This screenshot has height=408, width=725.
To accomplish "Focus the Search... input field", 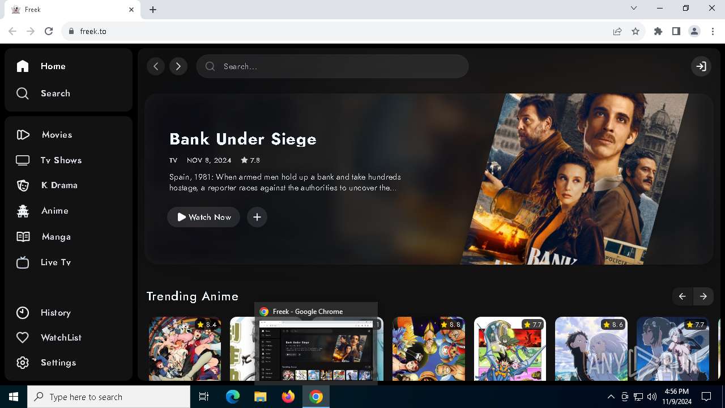I will point(332,66).
